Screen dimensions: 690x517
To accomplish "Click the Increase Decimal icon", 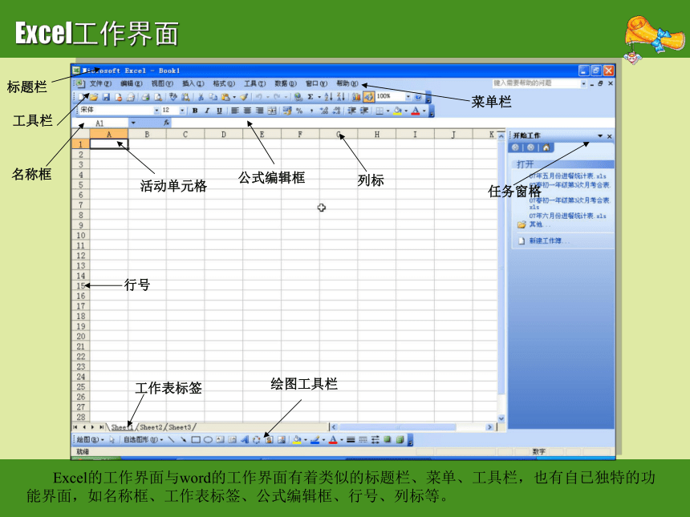I will coord(324,111).
